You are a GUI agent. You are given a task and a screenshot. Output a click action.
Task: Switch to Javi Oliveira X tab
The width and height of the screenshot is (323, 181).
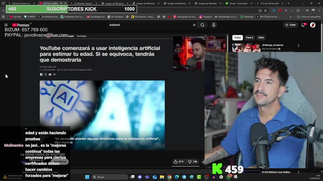point(21,4)
